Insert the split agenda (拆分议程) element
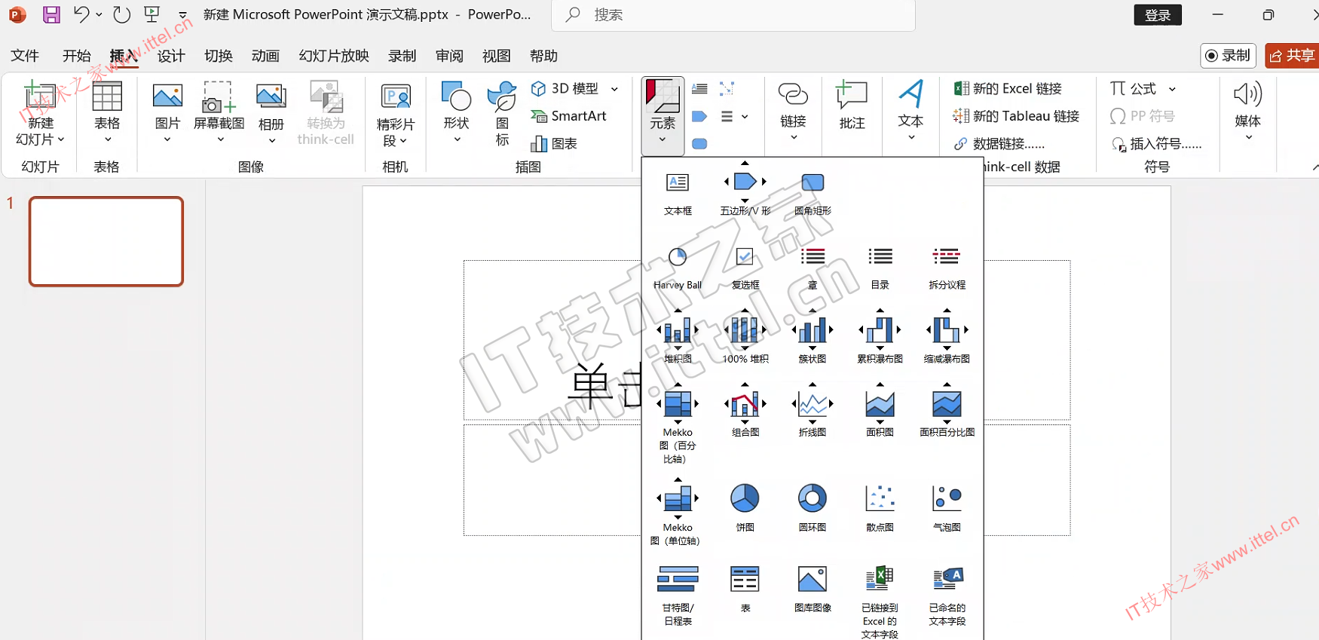The image size is (1319, 640). click(947, 268)
